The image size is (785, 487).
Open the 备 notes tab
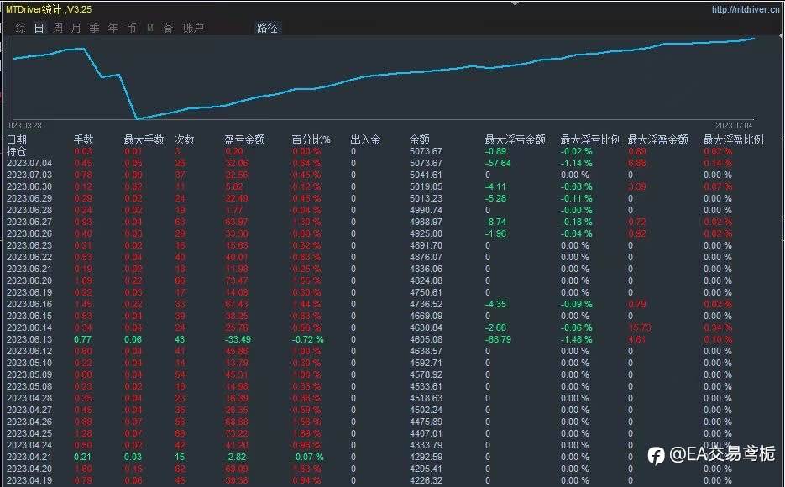click(x=169, y=28)
